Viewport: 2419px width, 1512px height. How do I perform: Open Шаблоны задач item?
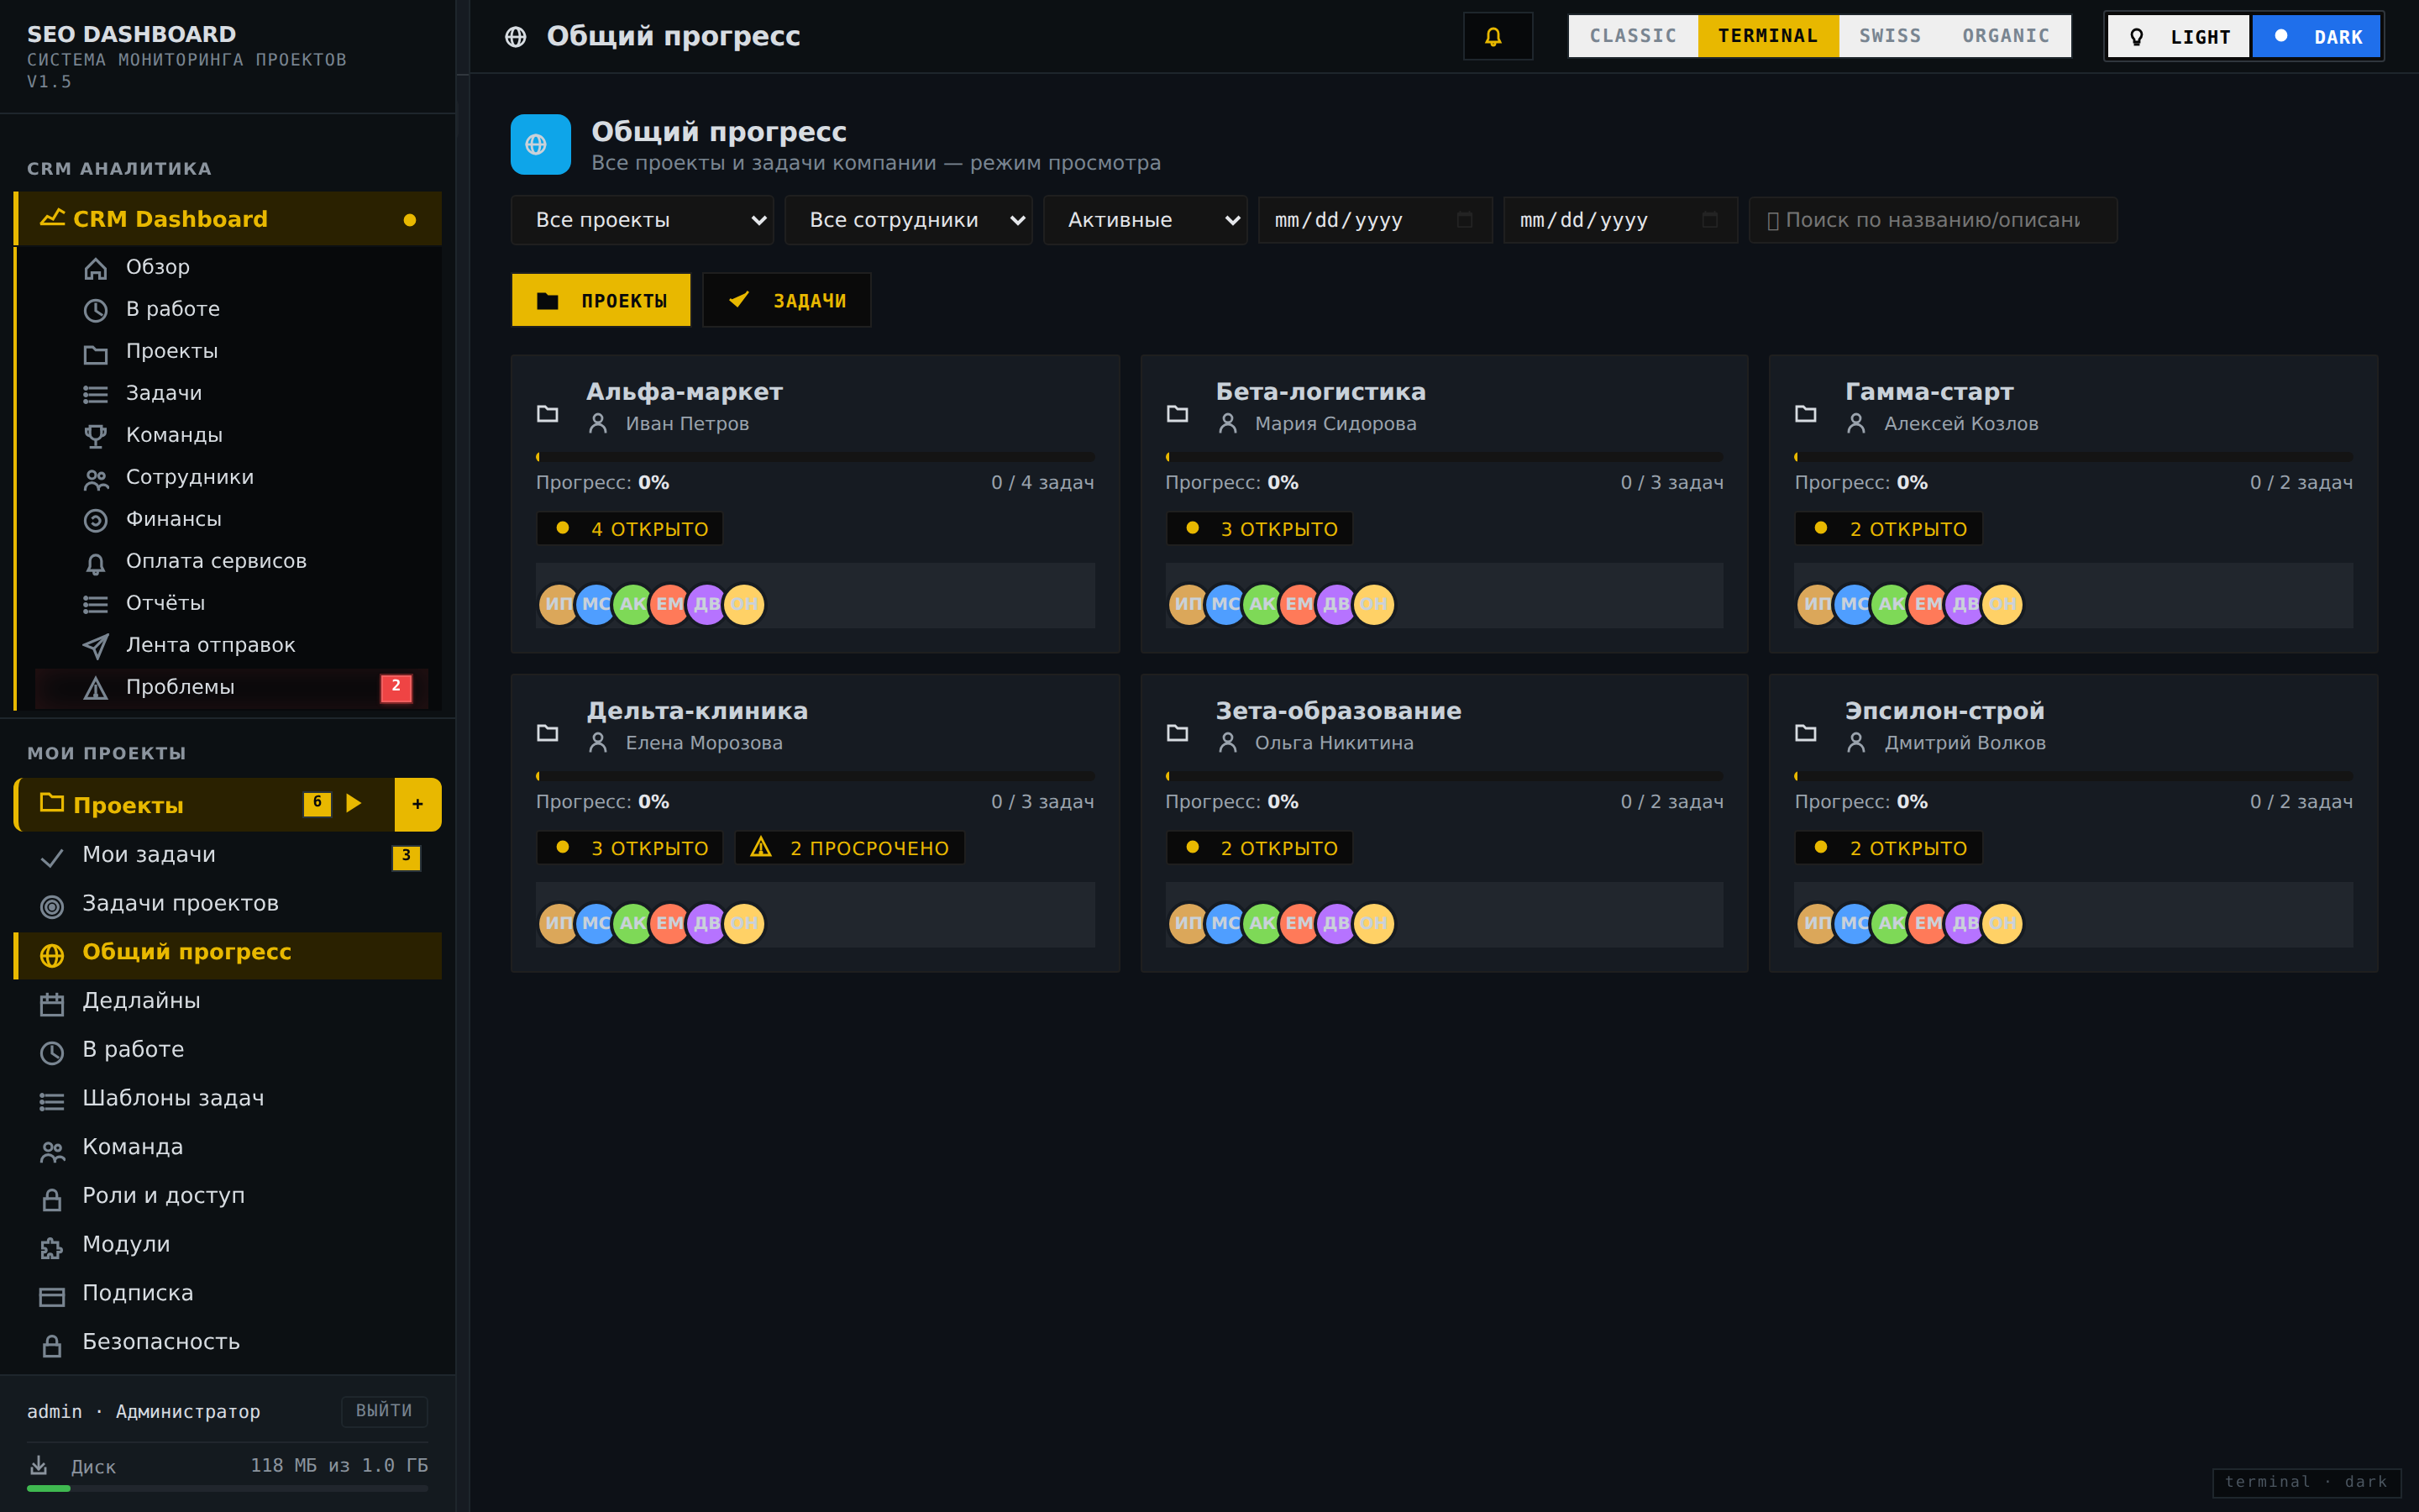[x=228, y=1099]
